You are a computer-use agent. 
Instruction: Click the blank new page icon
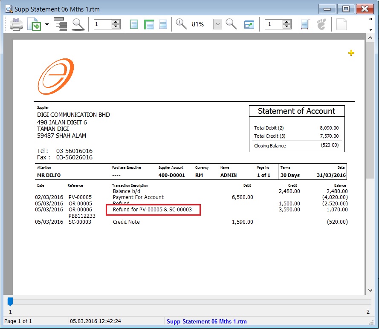tap(341, 24)
